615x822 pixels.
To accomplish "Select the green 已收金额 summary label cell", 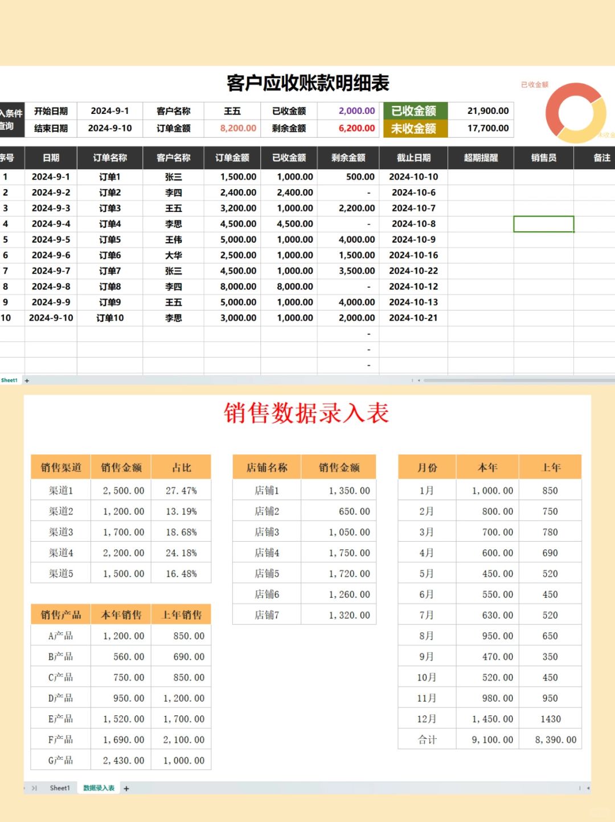I will point(416,111).
